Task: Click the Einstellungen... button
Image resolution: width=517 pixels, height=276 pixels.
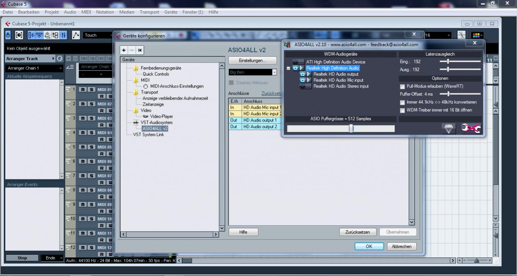Action: [252, 61]
